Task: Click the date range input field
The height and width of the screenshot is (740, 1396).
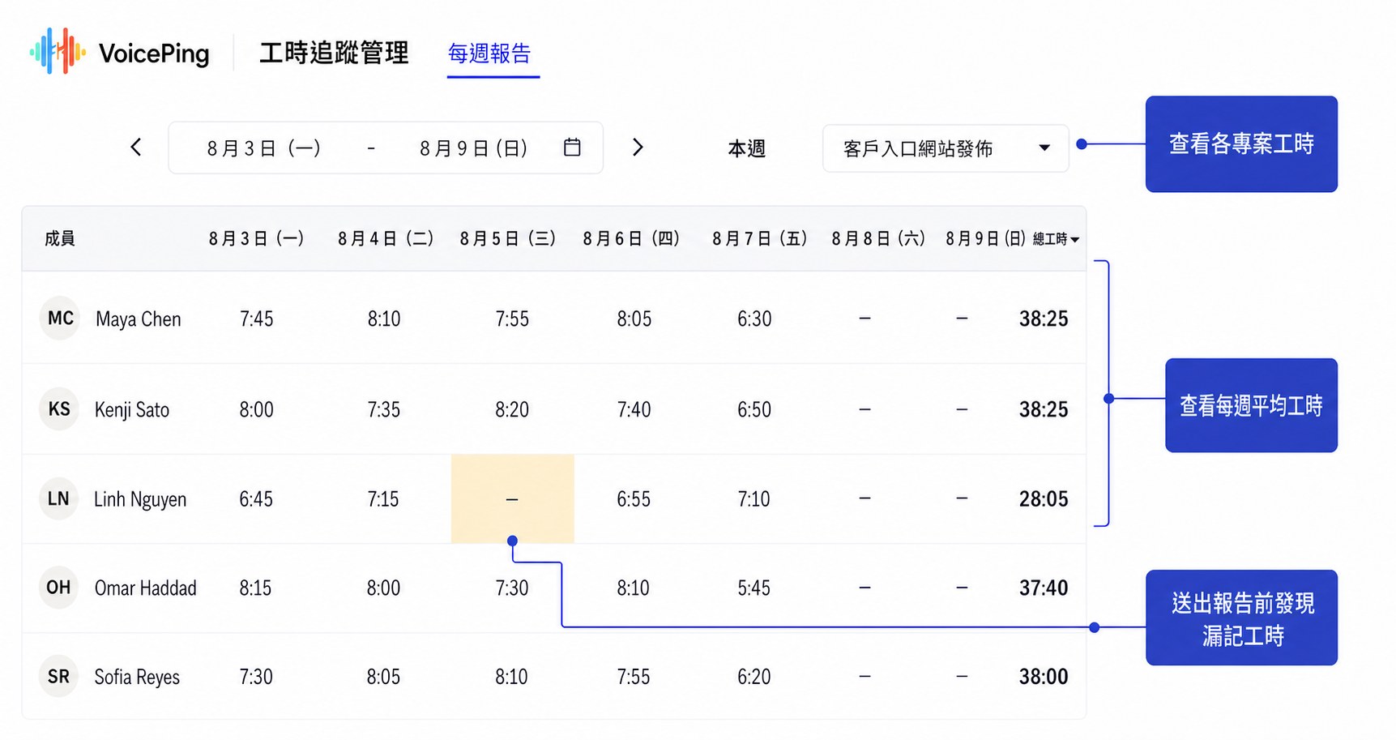Action: click(x=386, y=148)
